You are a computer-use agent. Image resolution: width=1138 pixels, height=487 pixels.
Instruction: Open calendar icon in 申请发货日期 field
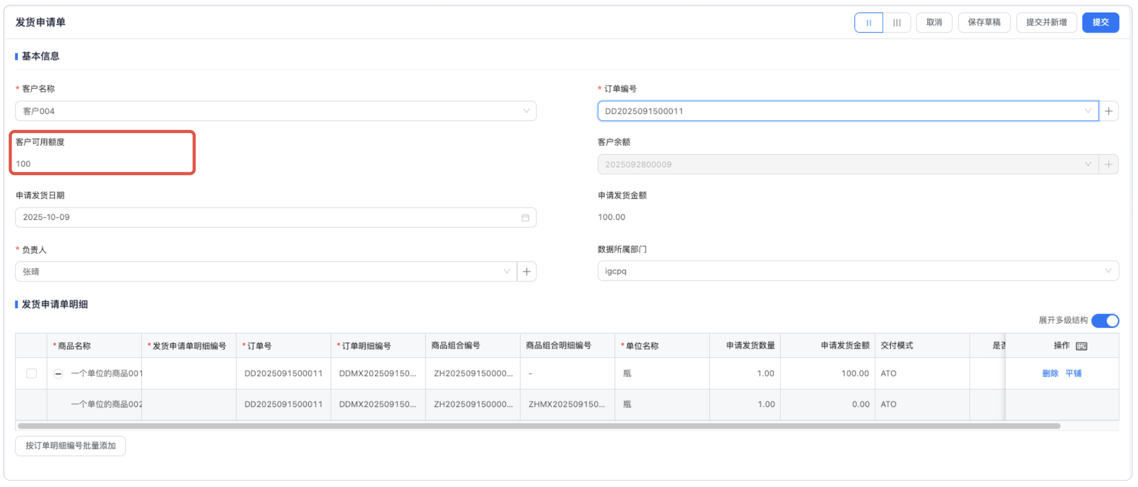click(x=525, y=218)
